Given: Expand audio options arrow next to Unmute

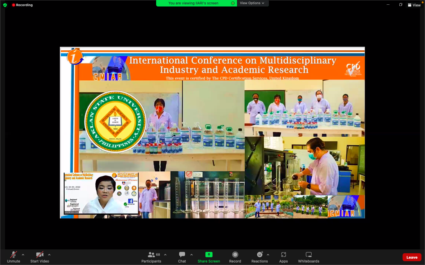Looking at the screenshot, I should coord(23,255).
